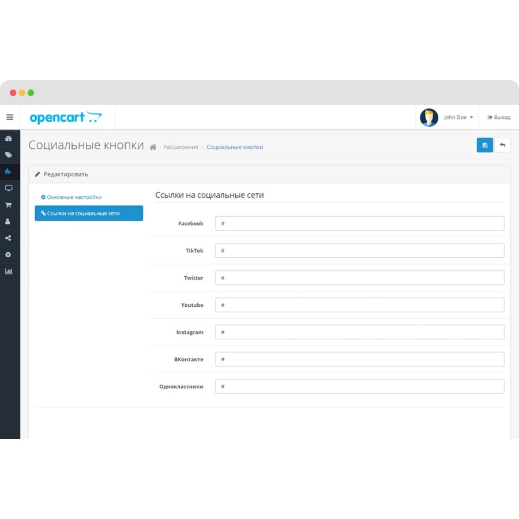Open the Catalog tags sidebar icon

click(x=9, y=155)
